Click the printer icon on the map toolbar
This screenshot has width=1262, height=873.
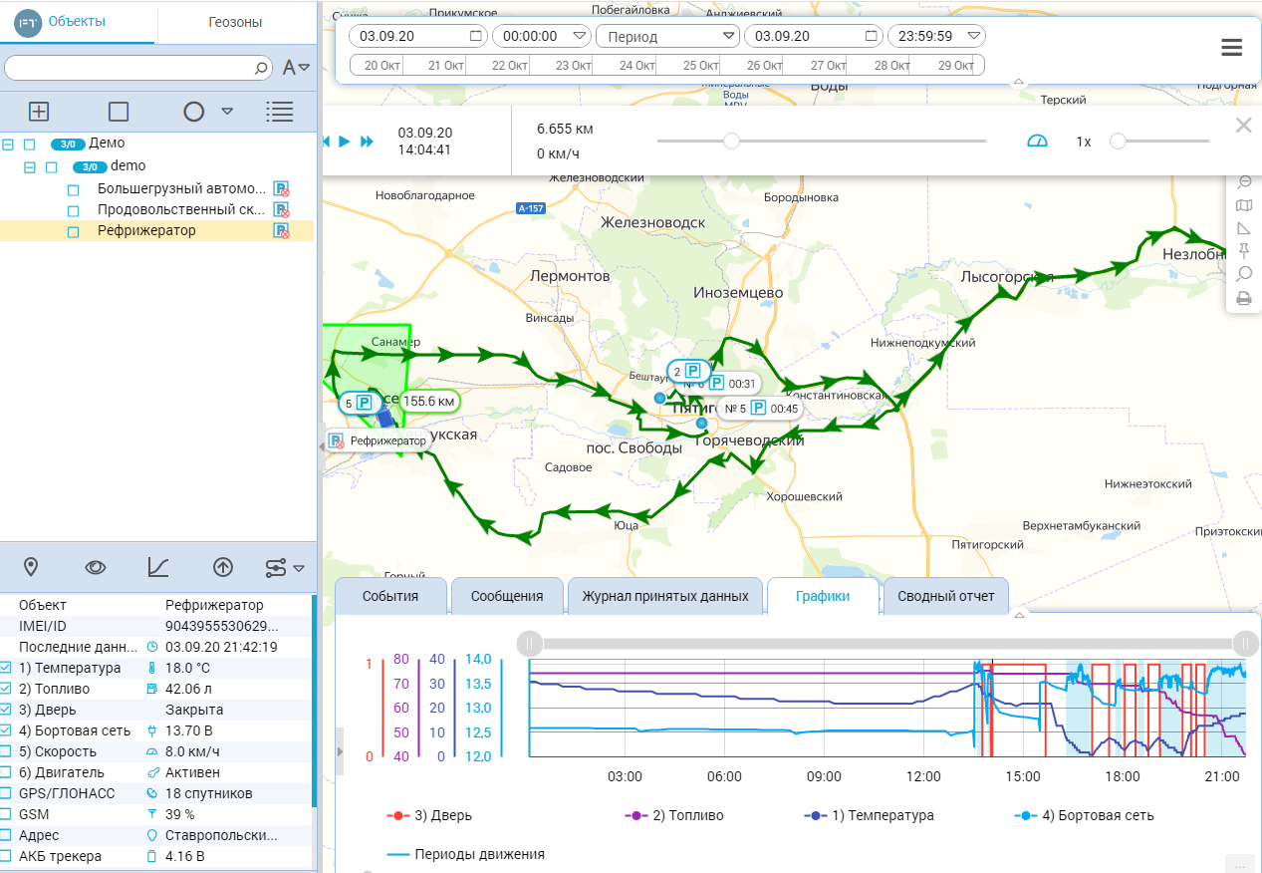1244,297
